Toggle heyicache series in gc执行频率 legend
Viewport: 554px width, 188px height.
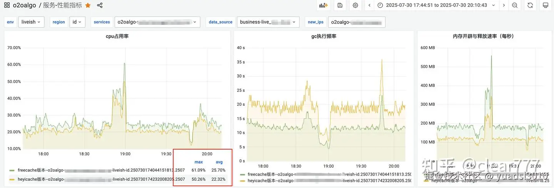[329, 180]
